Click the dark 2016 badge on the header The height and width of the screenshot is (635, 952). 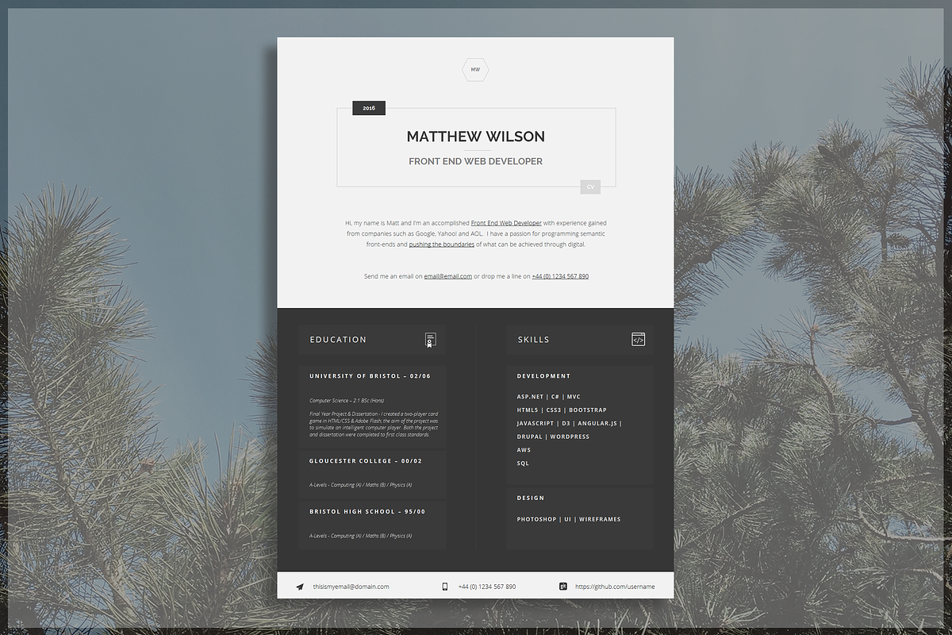368,107
